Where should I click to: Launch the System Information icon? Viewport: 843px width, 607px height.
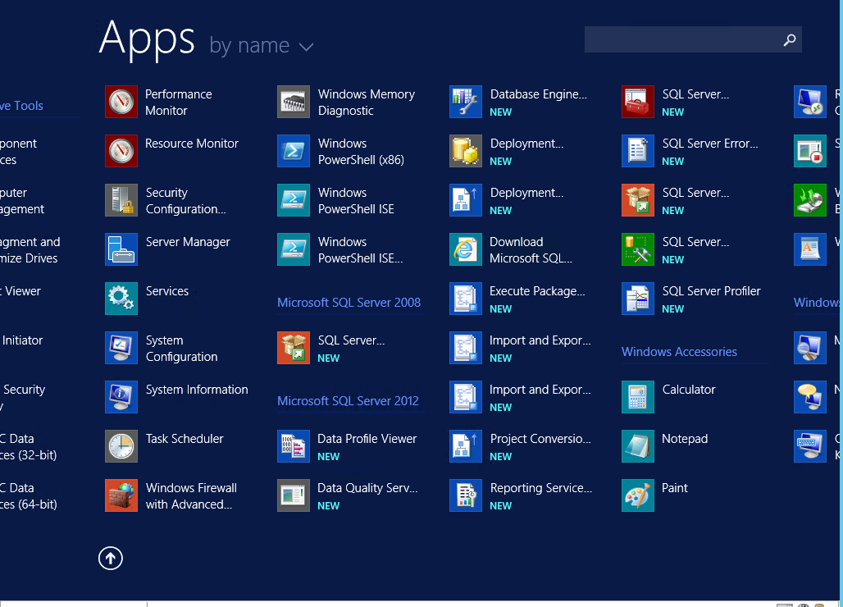coord(121,397)
